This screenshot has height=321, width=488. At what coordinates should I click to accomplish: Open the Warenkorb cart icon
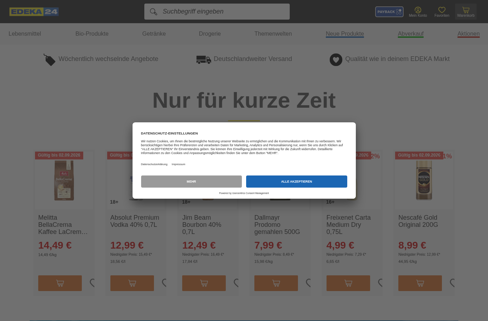(x=466, y=12)
